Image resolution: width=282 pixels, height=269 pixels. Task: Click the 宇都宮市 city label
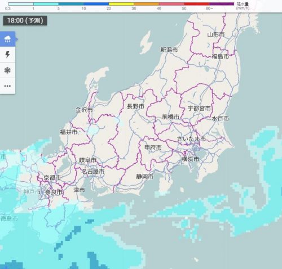coord(199,109)
